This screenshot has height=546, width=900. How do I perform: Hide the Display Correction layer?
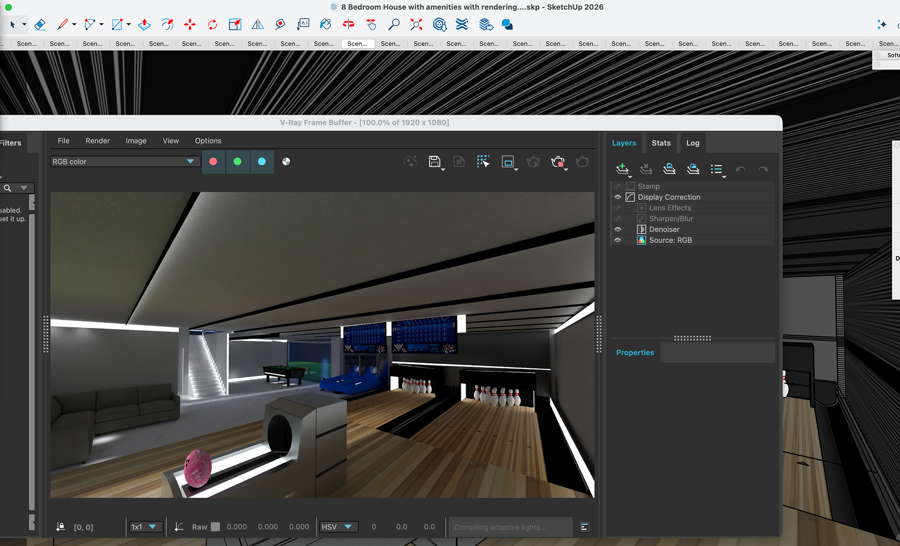tap(618, 197)
